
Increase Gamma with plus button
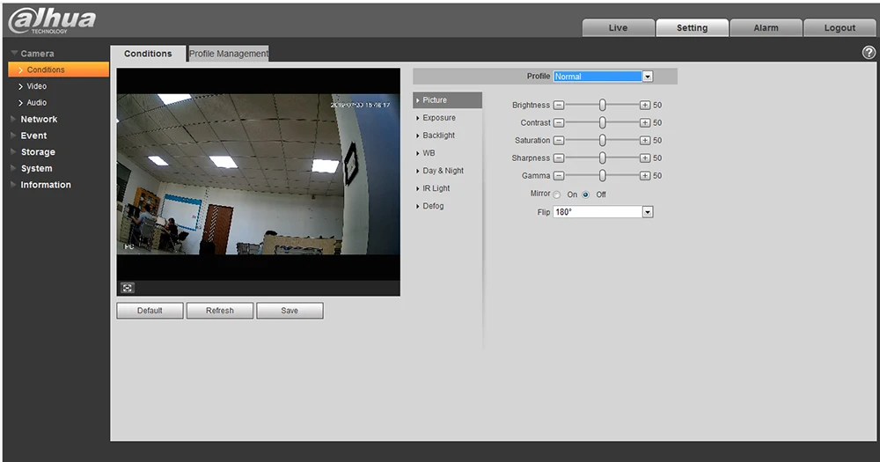pyautogui.click(x=645, y=176)
